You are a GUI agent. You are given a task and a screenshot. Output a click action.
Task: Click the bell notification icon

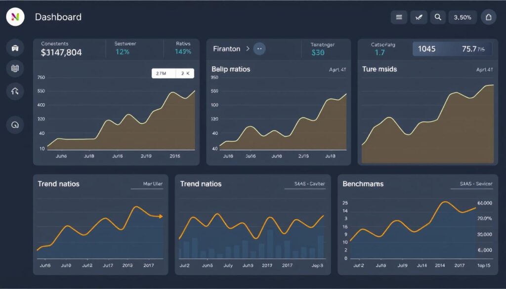coord(489,17)
